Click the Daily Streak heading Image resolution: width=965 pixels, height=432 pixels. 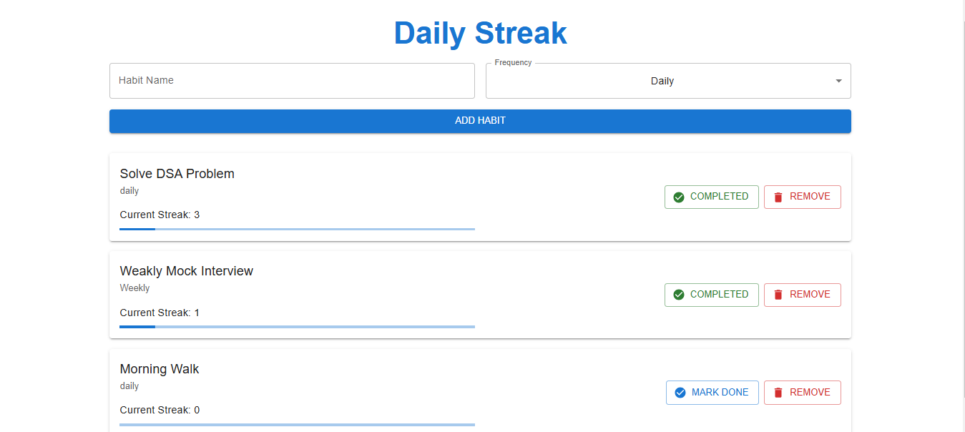point(480,33)
